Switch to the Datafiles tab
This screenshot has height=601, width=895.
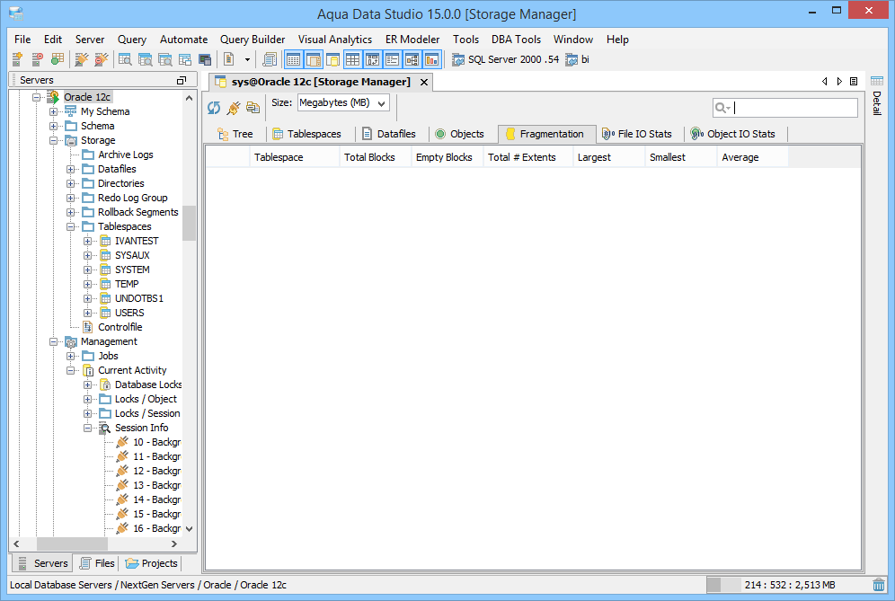[x=389, y=134]
